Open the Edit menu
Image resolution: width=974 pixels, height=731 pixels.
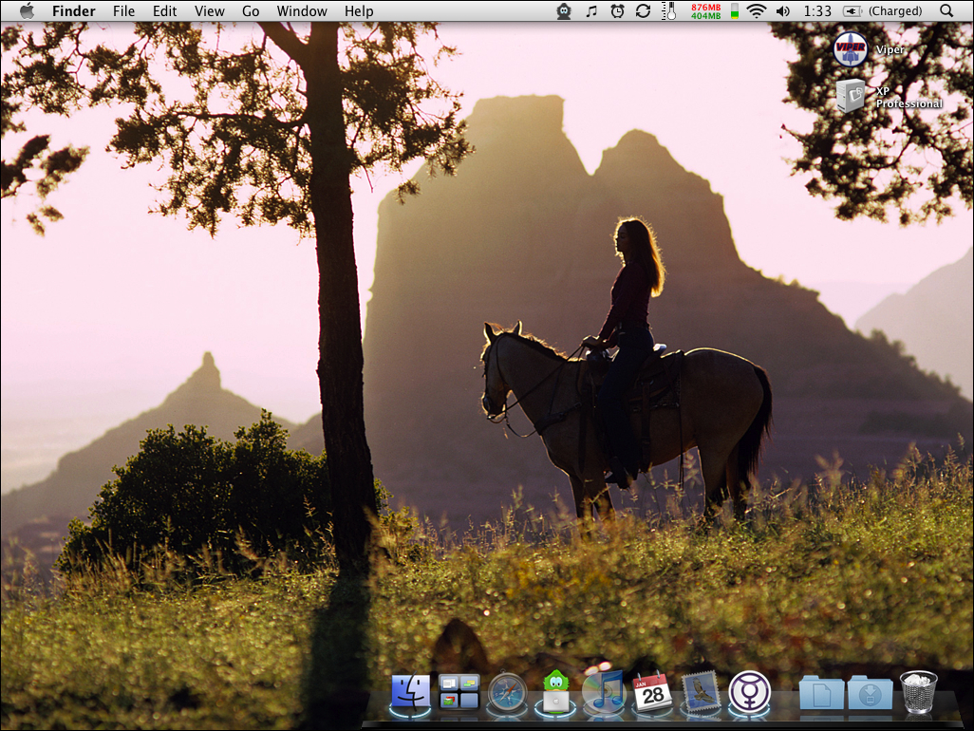pos(164,11)
